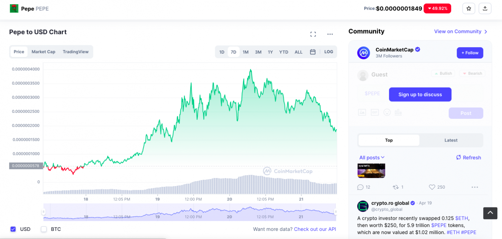The width and height of the screenshot is (502, 239).
Task: Select the Price chart tab
Action: [19, 52]
